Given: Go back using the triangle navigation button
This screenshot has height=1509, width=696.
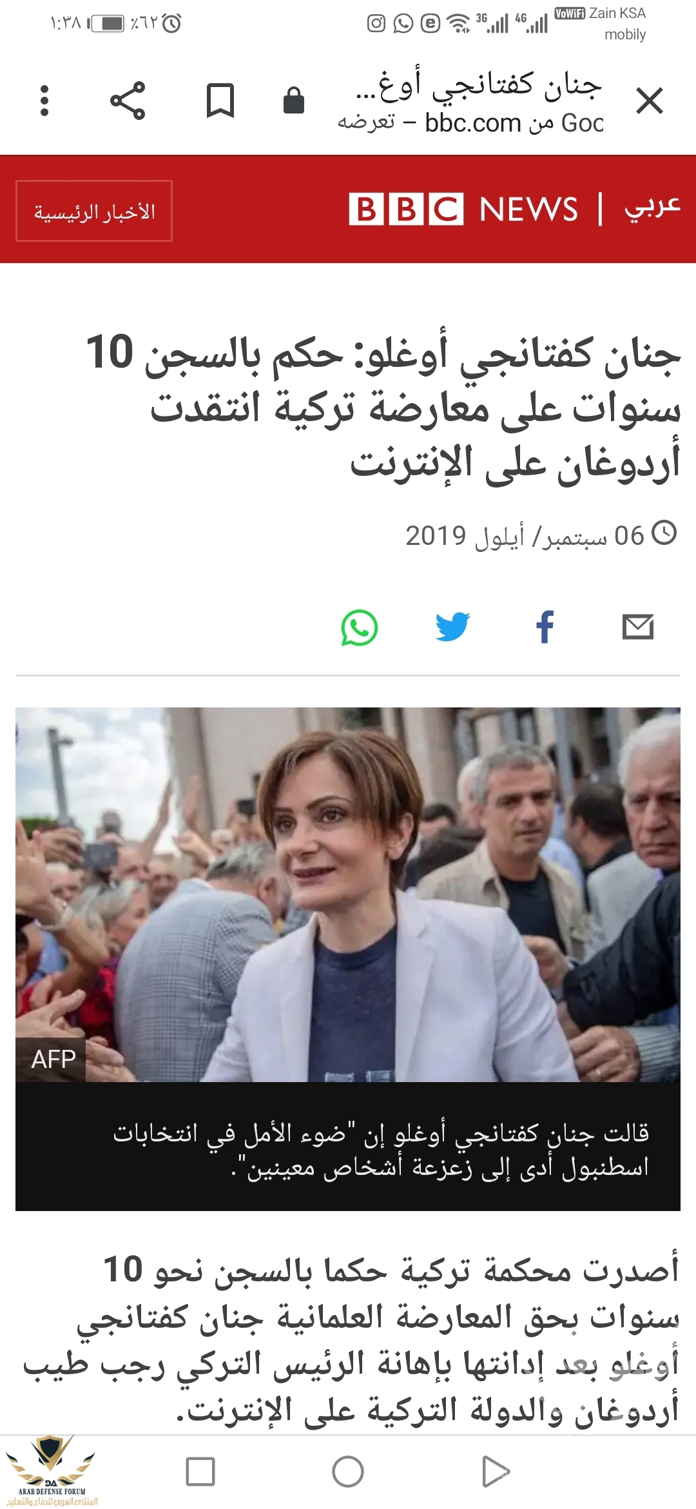Looking at the screenshot, I should [496, 1472].
